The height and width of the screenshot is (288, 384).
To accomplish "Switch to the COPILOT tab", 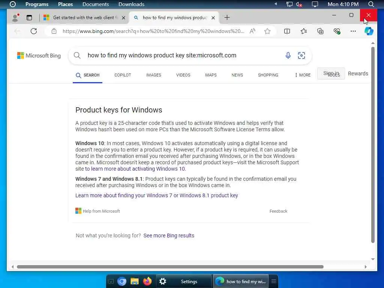I will (x=123, y=75).
